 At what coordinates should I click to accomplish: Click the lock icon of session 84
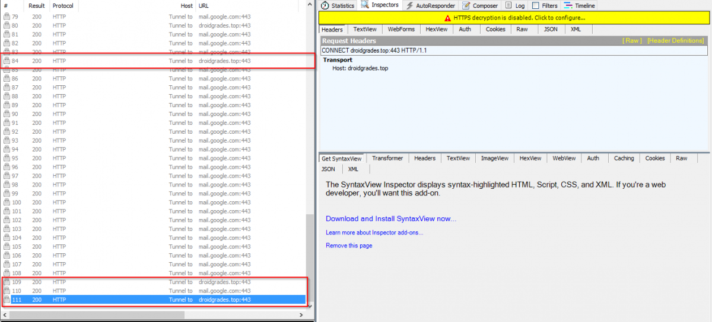click(7, 61)
